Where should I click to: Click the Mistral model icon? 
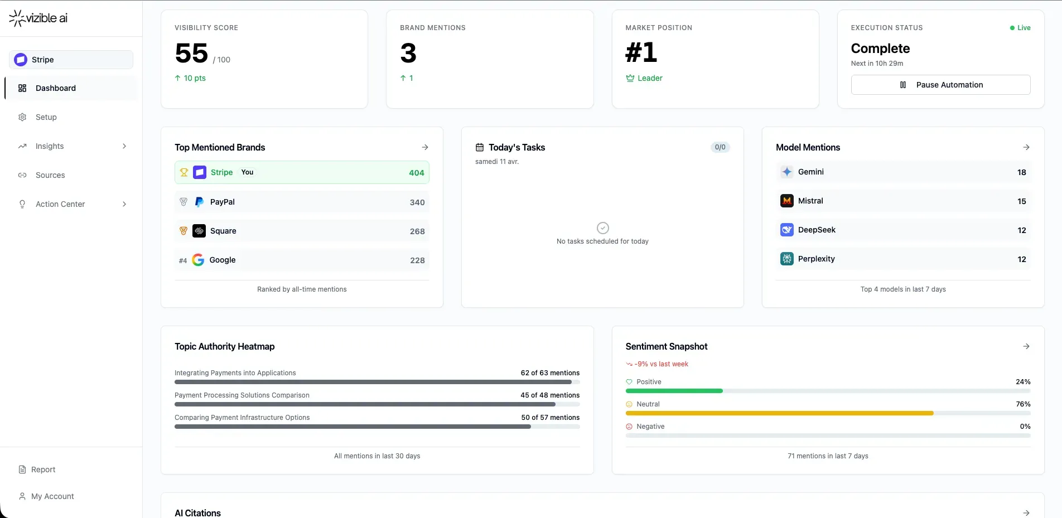(x=786, y=201)
